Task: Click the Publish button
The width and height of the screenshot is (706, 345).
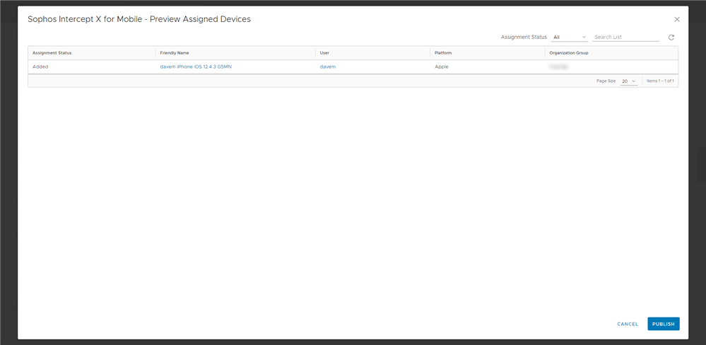Action: [x=663, y=324]
